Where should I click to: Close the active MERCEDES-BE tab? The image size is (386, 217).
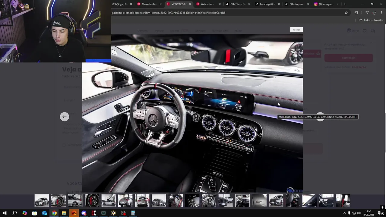[x=190, y=4]
